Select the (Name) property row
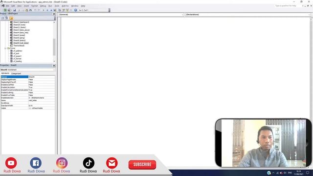 point(28,77)
